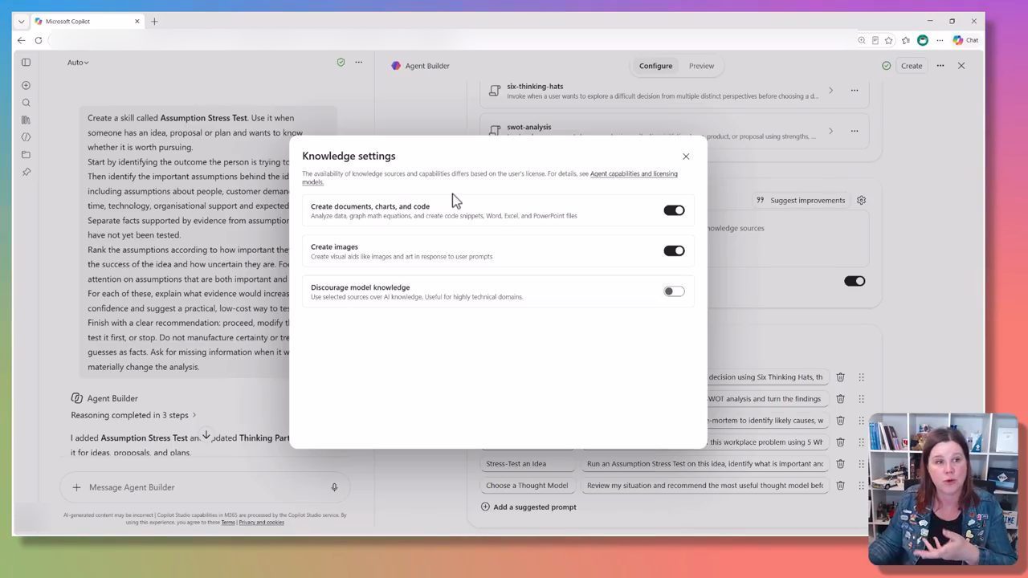Start a new chat with plus-circle icon
This screenshot has width=1028, height=578.
point(26,85)
